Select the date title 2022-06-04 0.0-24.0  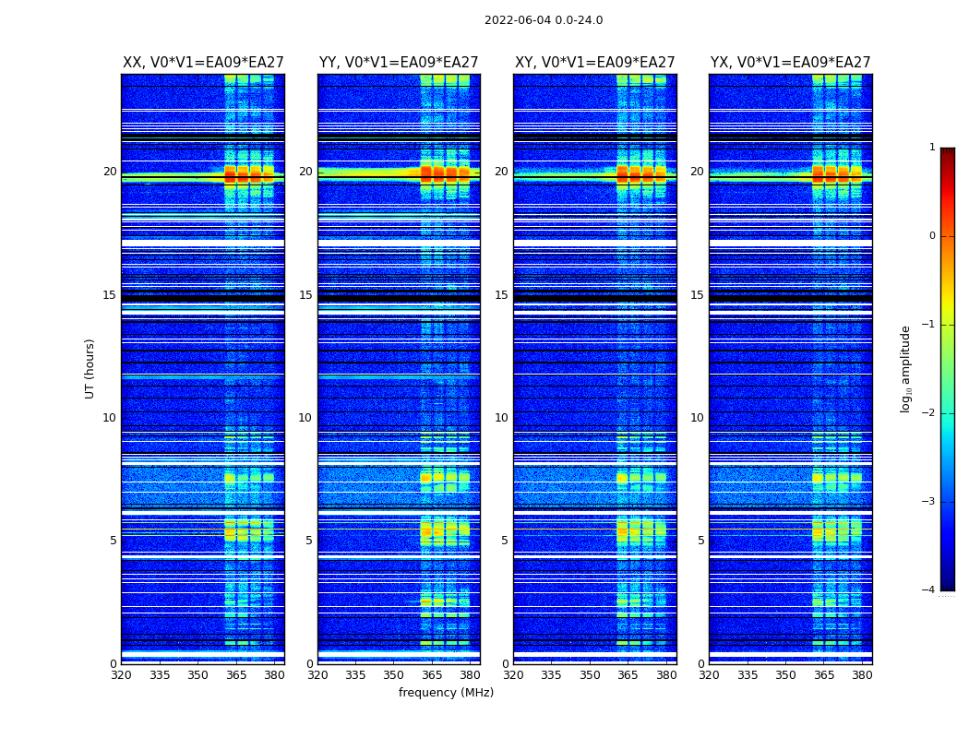(544, 20)
